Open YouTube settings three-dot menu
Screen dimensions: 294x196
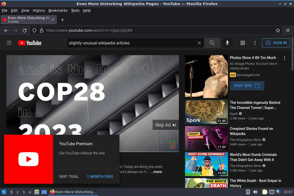click(x=255, y=43)
